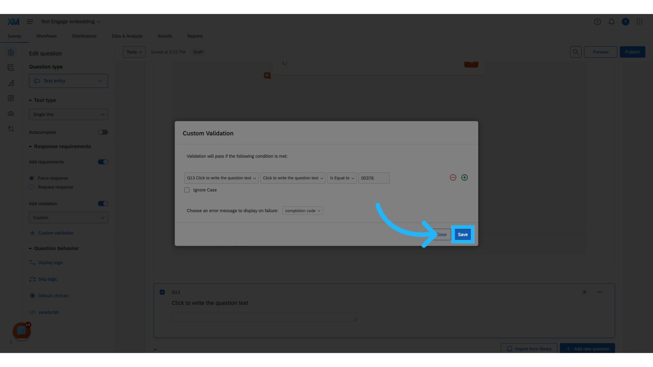Viewport: 653px width, 367px height.
Task: Collapse the Response requirements section
Action: [60, 146]
